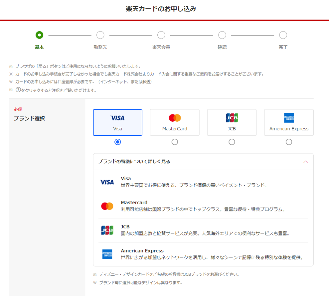This screenshot has width=329, height=296.
Task: Choose the American Express radio button
Action: [x=289, y=142]
